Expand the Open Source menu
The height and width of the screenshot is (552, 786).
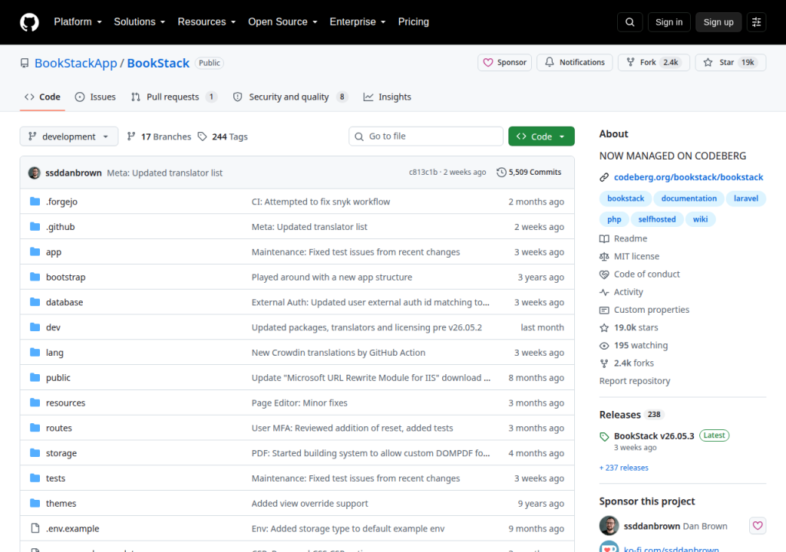point(282,22)
